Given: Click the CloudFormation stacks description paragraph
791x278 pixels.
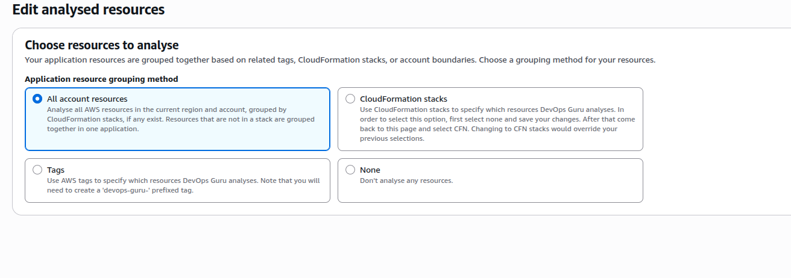Looking at the screenshot, I should [497, 124].
